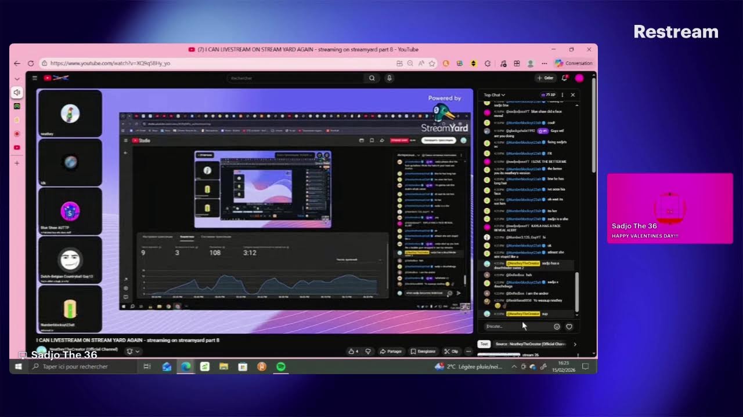The image size is (743, 417).
Task: Start voice search with microphone icon
Action: pos(389,78)
